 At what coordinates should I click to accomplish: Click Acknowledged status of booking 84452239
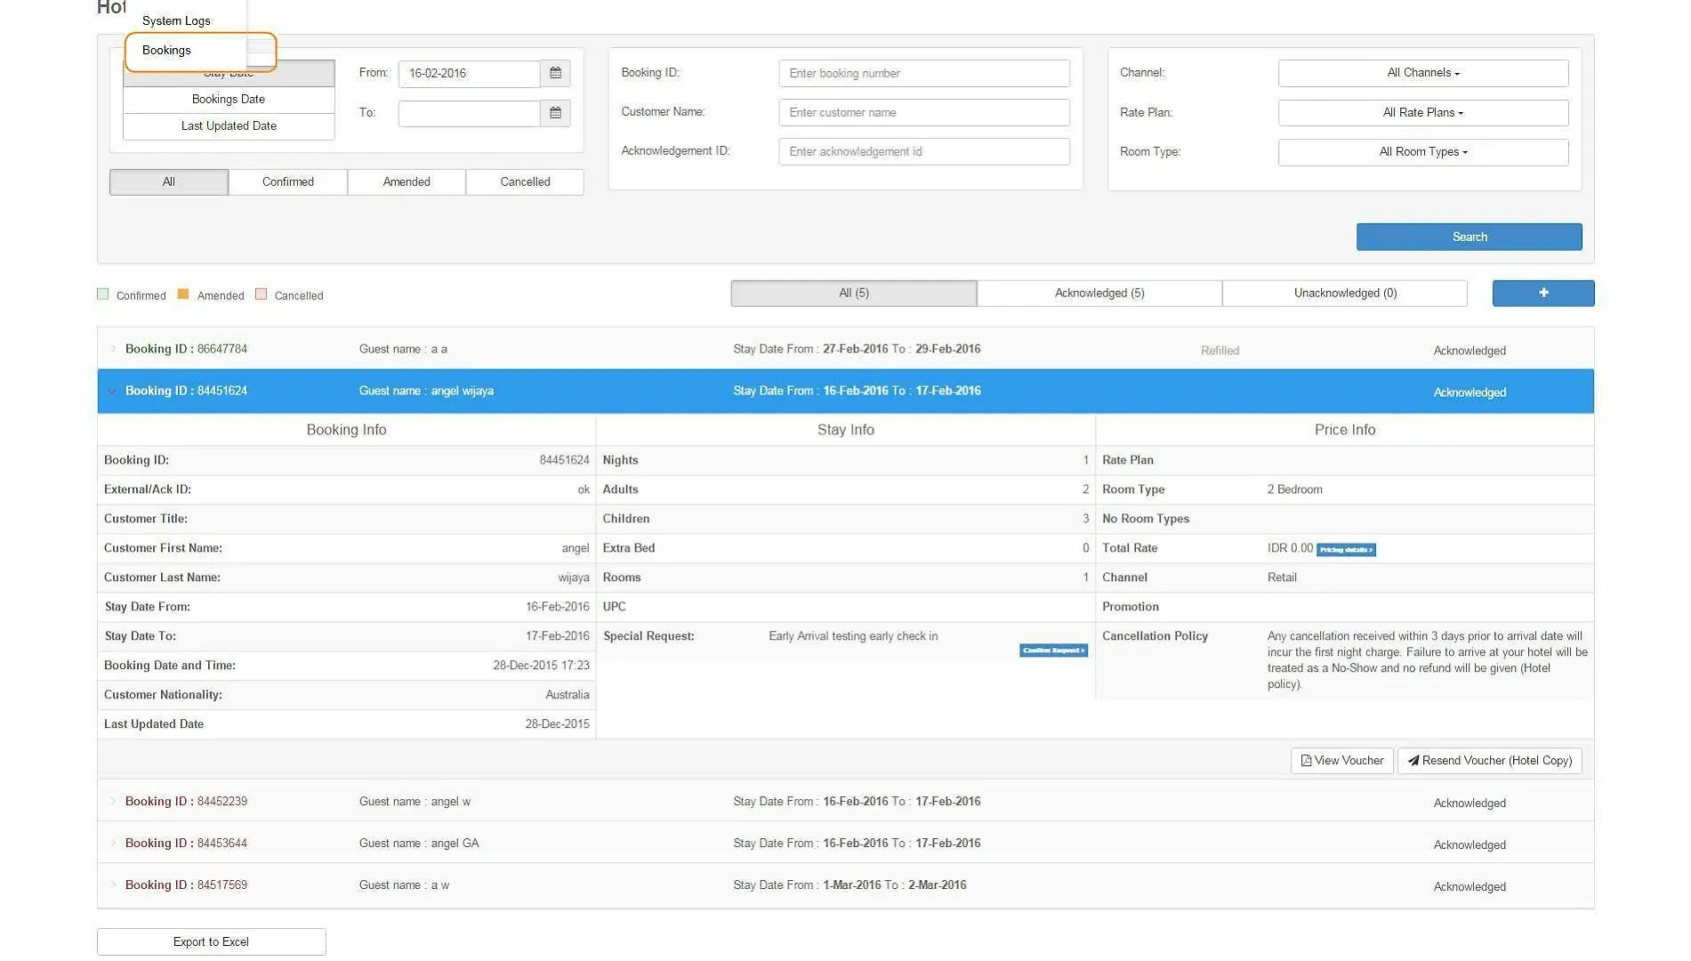pyautogui.click(x=1470, y=803)
